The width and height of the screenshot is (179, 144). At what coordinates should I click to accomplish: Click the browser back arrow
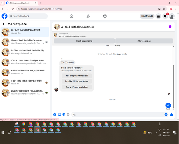[x=3, y=9]
